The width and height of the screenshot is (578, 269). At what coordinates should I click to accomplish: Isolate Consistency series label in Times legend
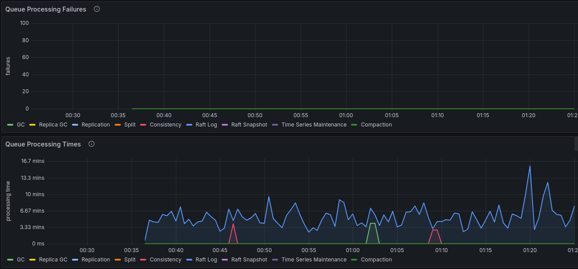pyautogui.click(x=165, y=260)
